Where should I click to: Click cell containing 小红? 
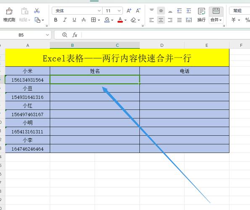coord(28,105)
